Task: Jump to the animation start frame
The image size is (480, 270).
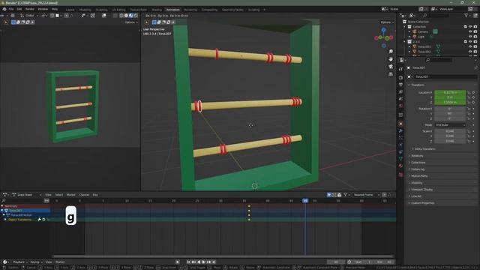Action: coord(188,262)
